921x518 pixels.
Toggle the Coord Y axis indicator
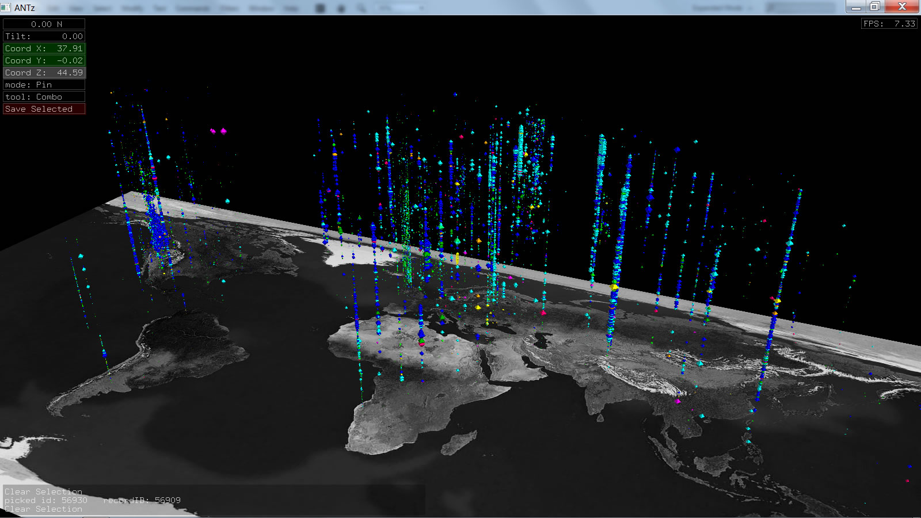[x=44, y=60]
